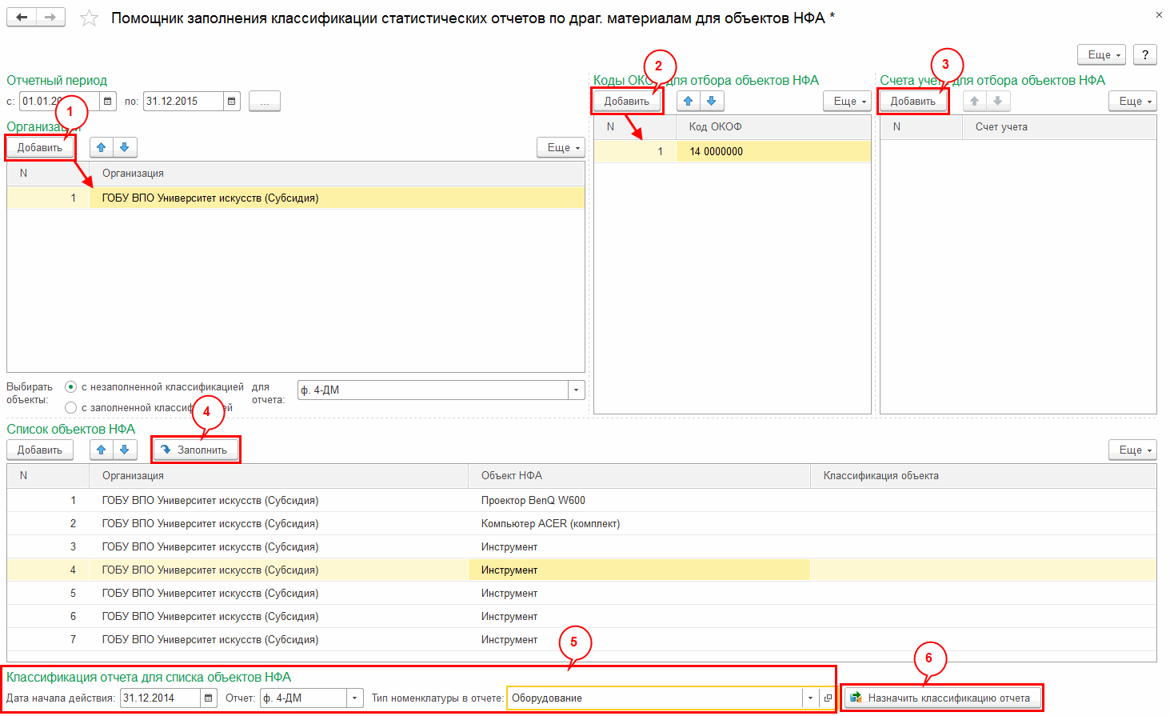1170x716 pixels.
Task: Open Еще menu of Счета учета table
Action: click(x=1132, y=101)
